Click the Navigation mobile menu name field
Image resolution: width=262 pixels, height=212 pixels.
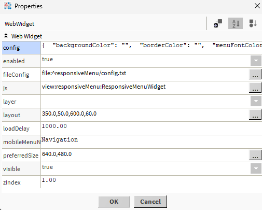tap(151, 142)
